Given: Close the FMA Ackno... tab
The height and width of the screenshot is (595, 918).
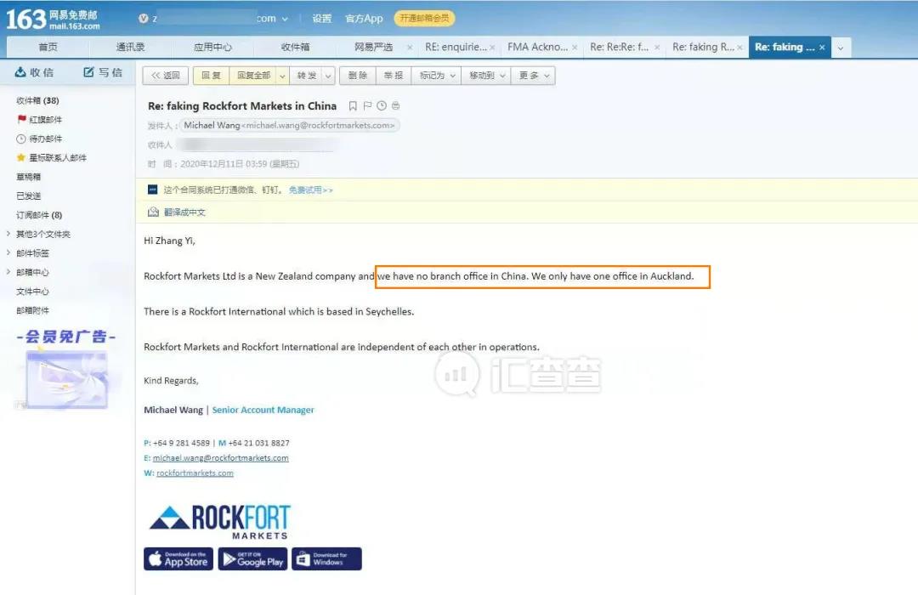Looking at the screenshot, I should pyautogui.click(x=575, y=48).
